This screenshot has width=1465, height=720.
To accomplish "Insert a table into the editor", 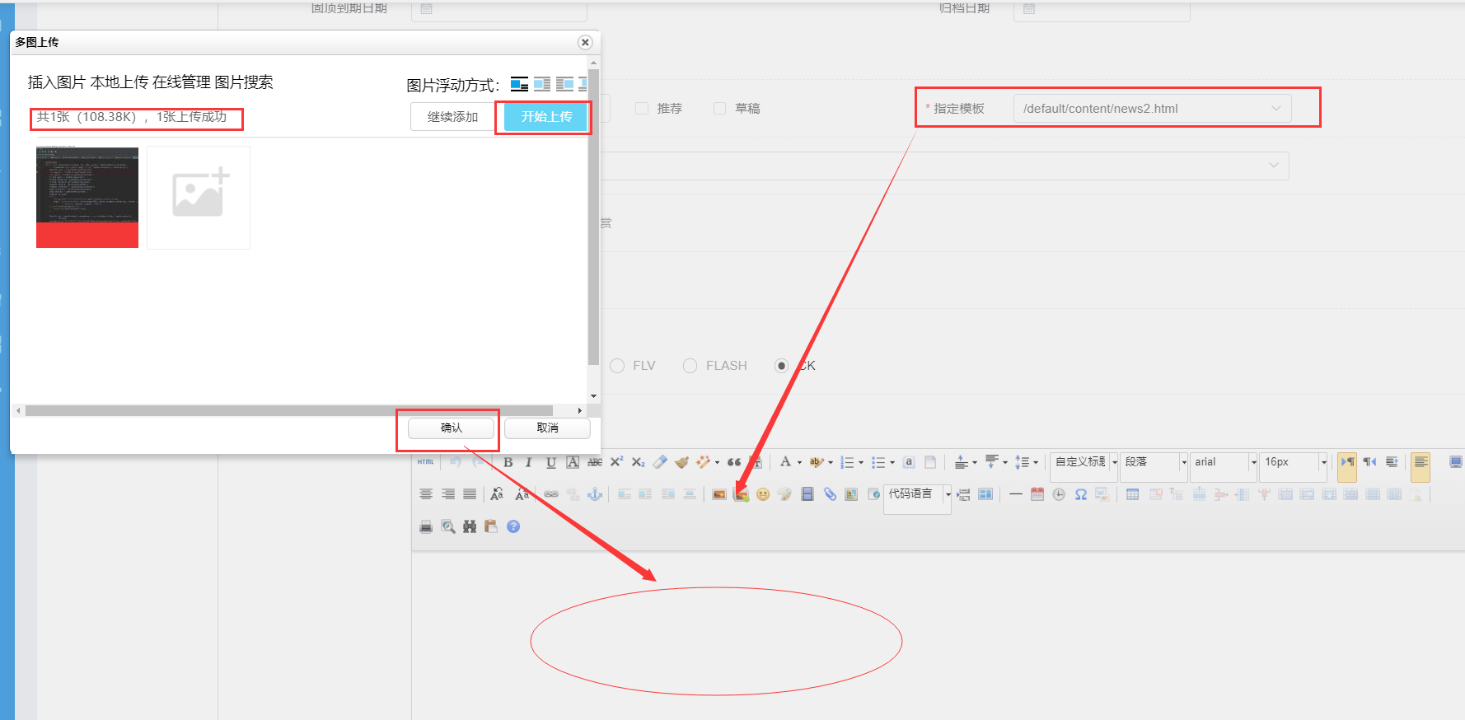I will 1133,494.
